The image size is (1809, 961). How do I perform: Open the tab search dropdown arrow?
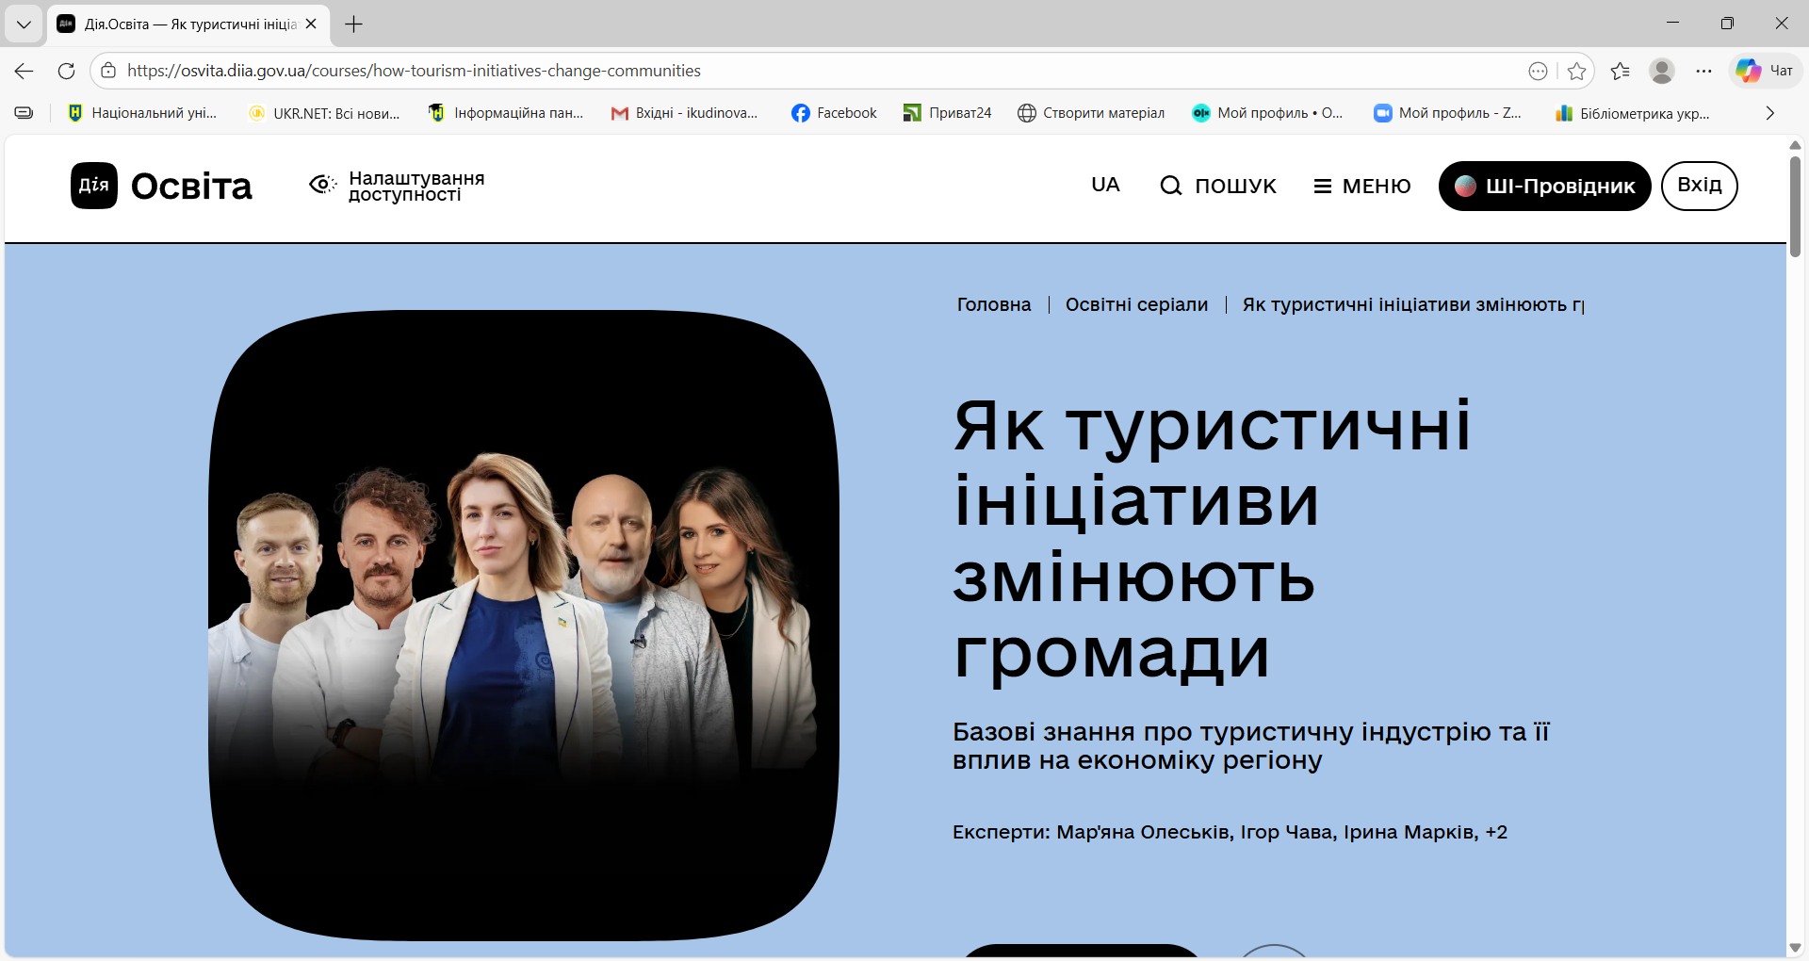point(24,24)
